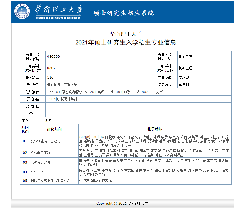The width and height of the screenshot is (246, 208).
Task: Click direction 机械设计及理论
Action: coord(42,163)
